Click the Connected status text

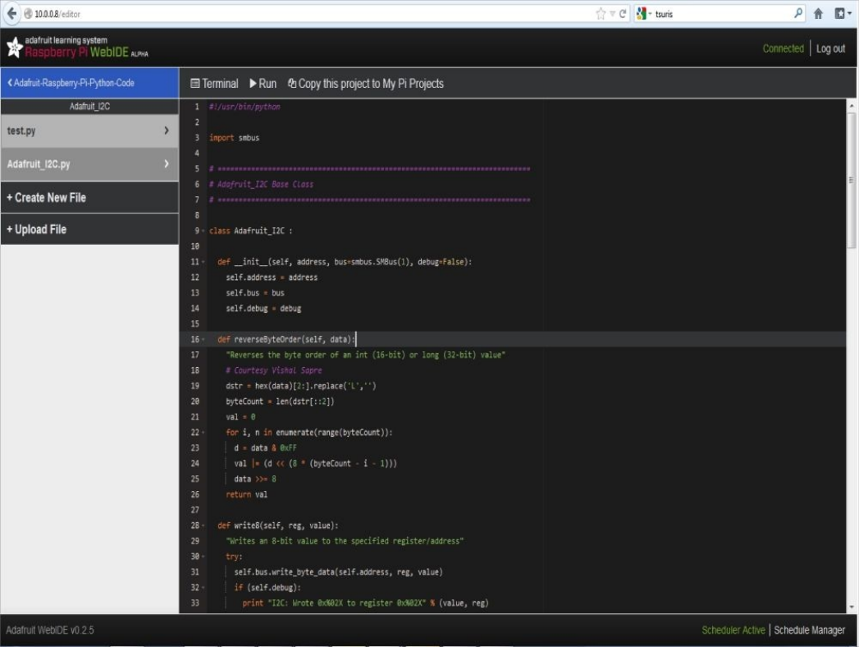(783, 48)
